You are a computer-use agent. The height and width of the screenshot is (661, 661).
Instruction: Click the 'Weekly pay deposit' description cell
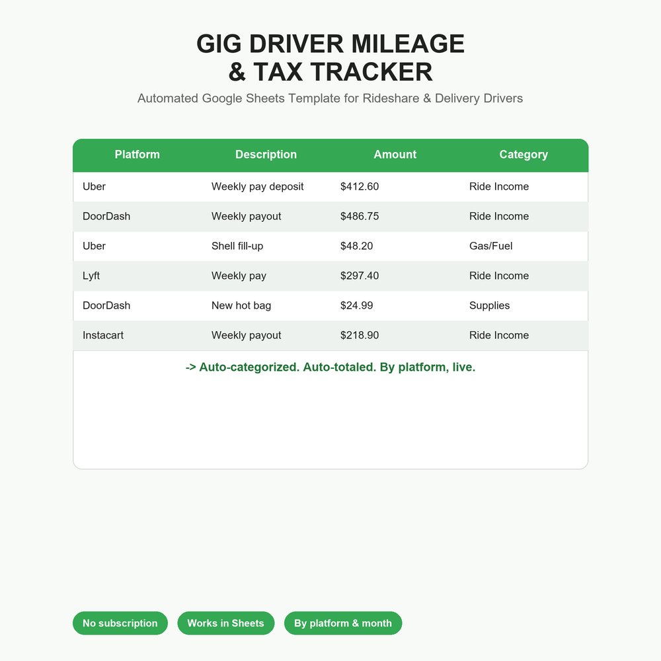point(258,187)
